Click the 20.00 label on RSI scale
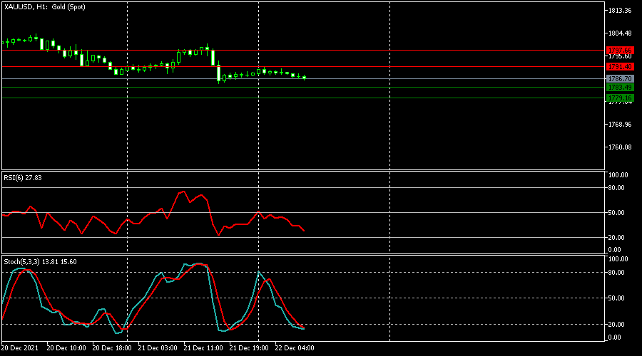This screenshot has height=356, width=642. click(x=616, y=238)
